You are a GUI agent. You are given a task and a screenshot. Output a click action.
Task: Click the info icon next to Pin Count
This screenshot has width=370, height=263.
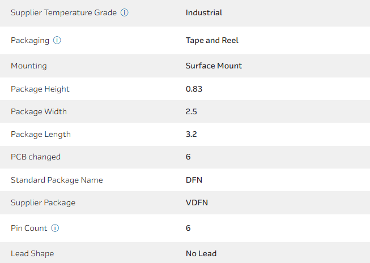click(55, 228)
